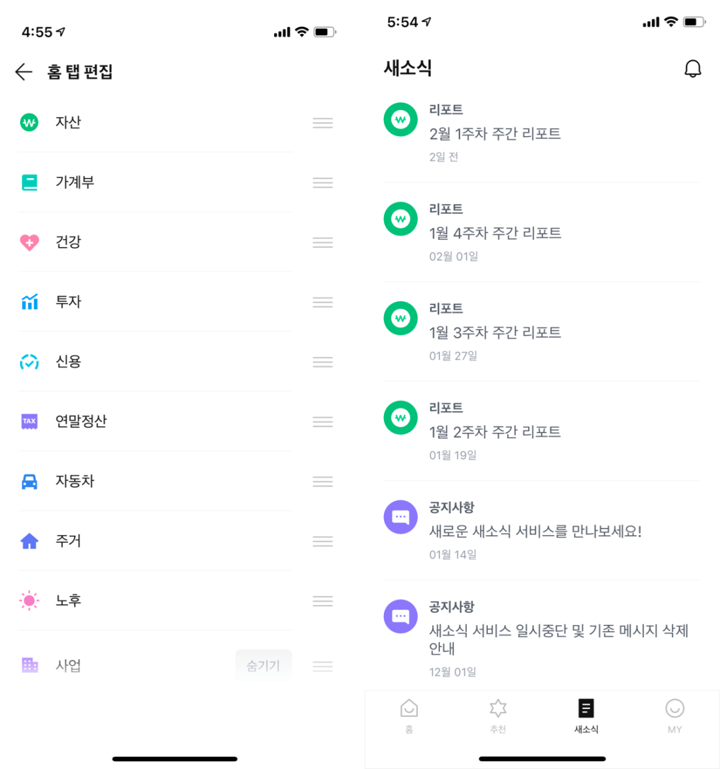The image size is (720, 769).
Task: Switch to the 홈 tab
Action: point(409,716)
